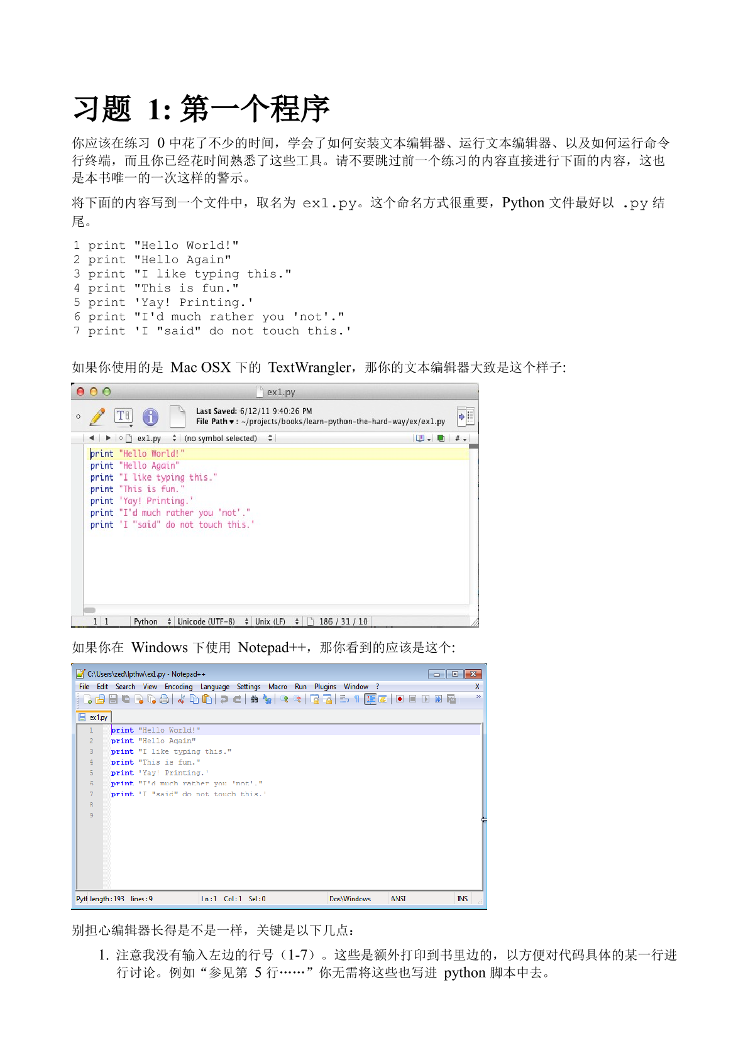
Task: Open the Macro menu in Notepad++
Action: [x=277, y=687]
